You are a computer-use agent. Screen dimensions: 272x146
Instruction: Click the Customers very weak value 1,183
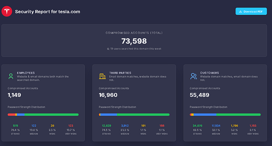click(x=253, y=125)
